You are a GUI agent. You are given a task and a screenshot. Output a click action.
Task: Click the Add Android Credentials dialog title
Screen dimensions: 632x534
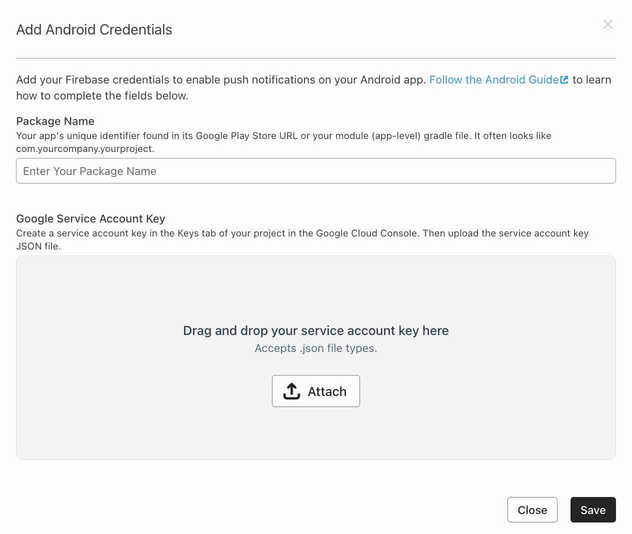tap(94, 29)
